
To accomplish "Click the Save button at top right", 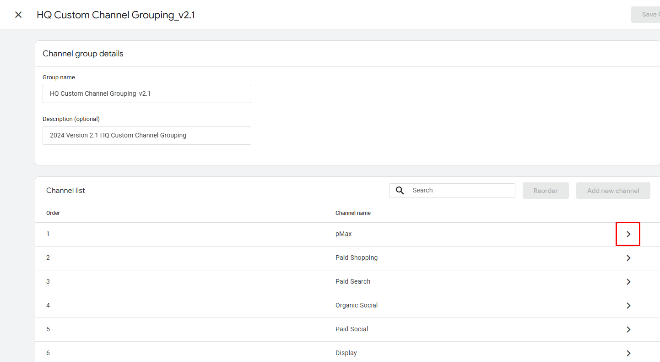I will 646,15.
